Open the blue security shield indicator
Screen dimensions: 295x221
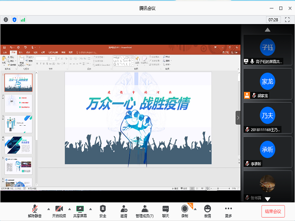point(14,20)
